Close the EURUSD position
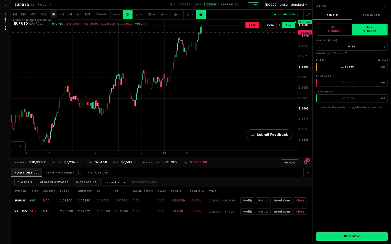This screenshot has width=391, height=244. [x=300, y=201]
